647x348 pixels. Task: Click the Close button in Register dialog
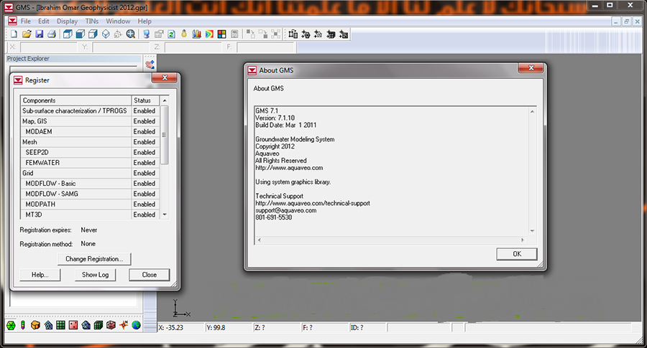(150, 275)
